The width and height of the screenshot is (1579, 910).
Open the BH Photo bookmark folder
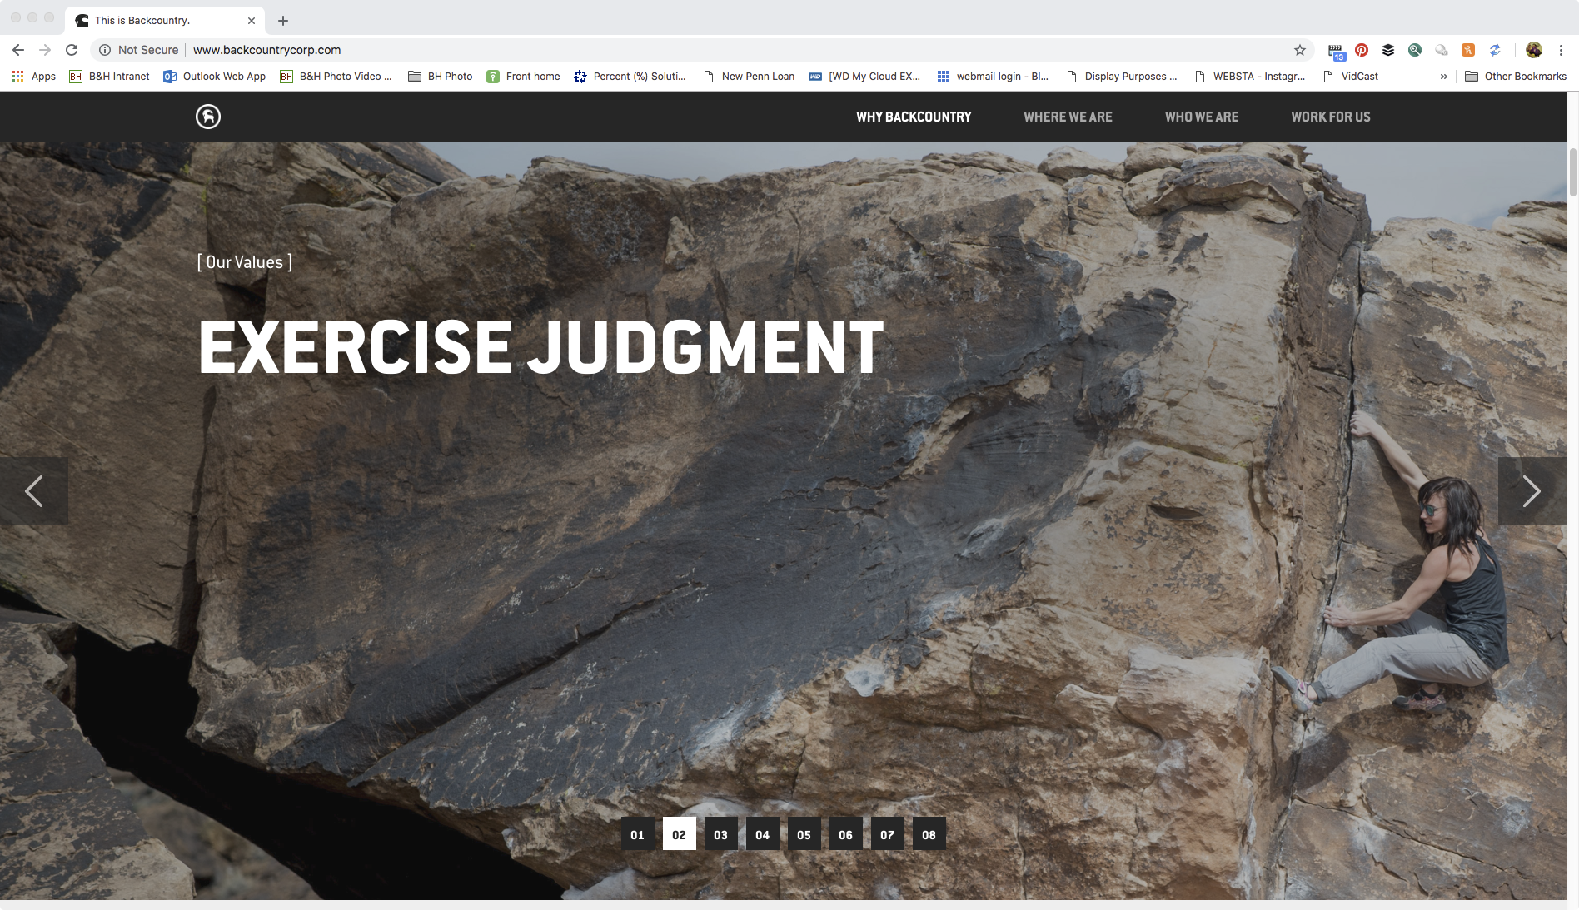[x=441, y=76]
